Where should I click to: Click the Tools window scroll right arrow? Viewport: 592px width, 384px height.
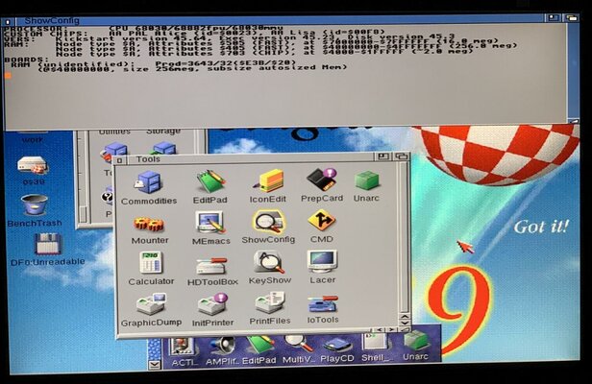click(x=392, y=329)
